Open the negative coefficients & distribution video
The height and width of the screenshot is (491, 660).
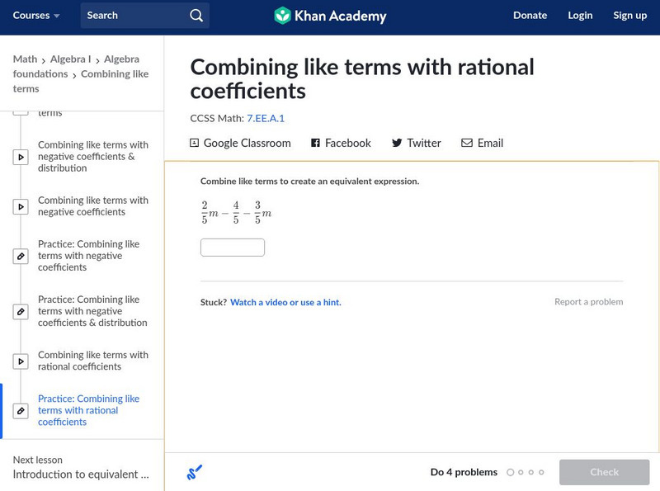[x=92, y=157]
